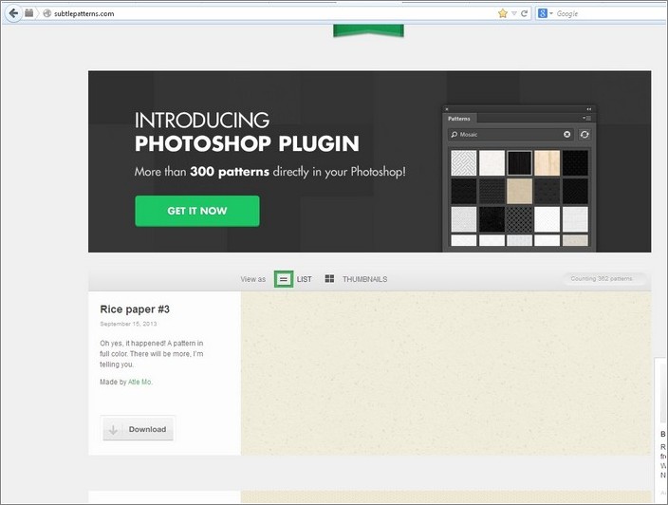
Task: Select the highlighted black pattern swatch, top row
Action: click(519, 162)
